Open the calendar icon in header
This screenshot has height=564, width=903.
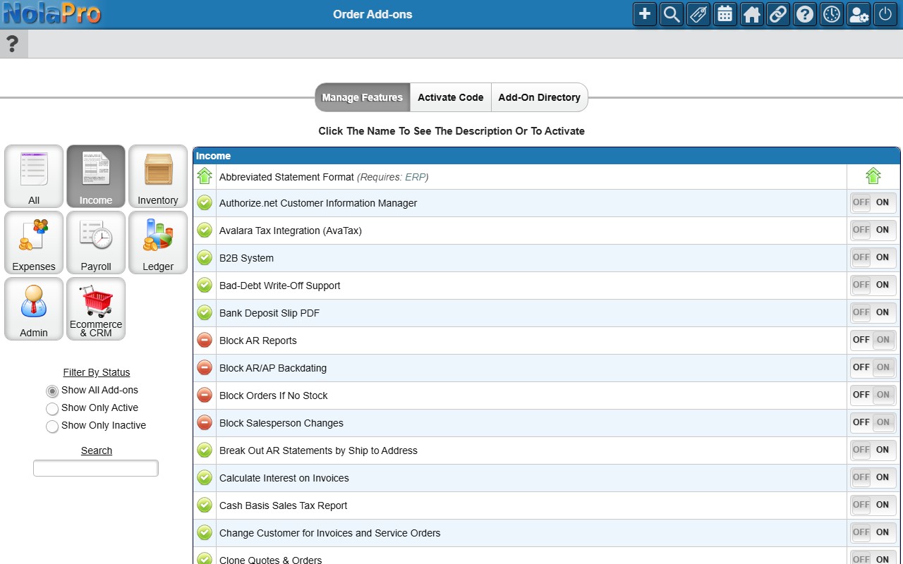pyautogui.click(x=725, y=14)
